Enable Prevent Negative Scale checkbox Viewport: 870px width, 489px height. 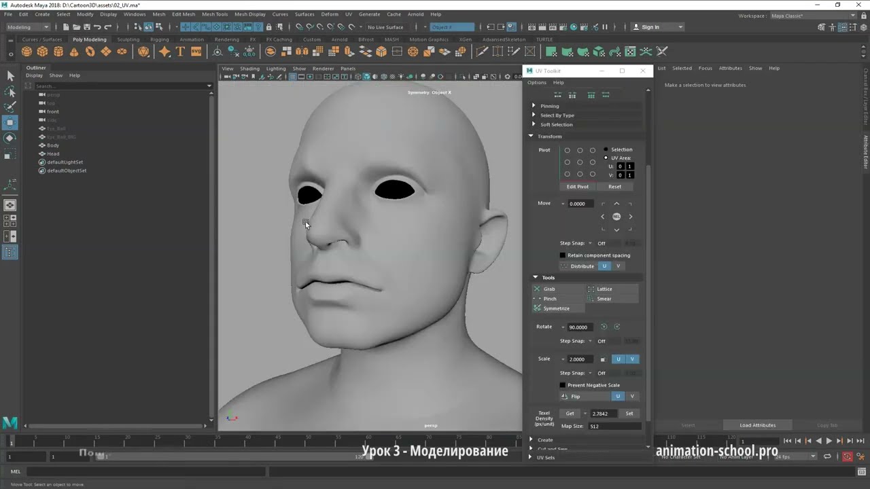point(562,385)
